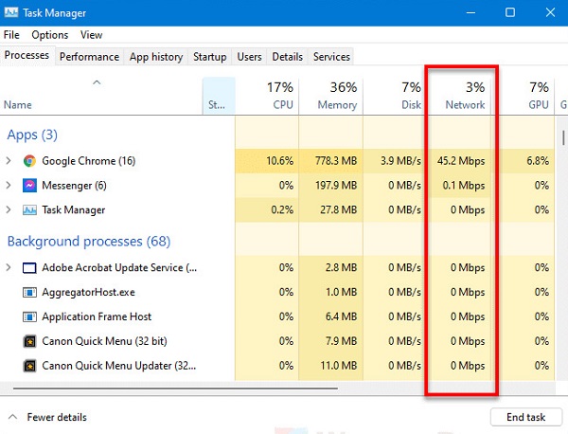The width and height of the screenshot is (568, 434).
Task: Sort by the Network column header
Action: 459,96
